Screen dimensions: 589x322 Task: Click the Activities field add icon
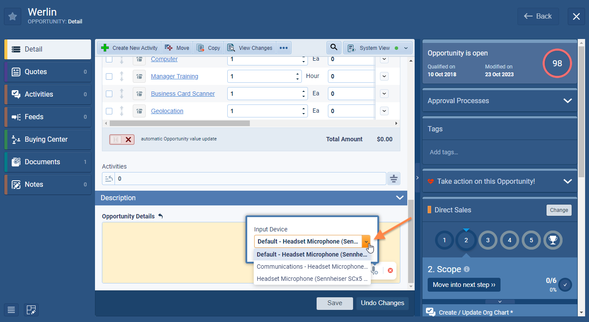[x=393, y=179]
